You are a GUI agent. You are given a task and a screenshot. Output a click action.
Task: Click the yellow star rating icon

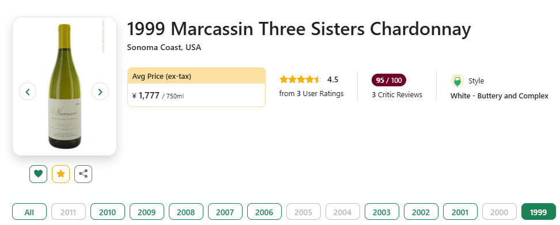pyautogui.click(x=60, y=174)
